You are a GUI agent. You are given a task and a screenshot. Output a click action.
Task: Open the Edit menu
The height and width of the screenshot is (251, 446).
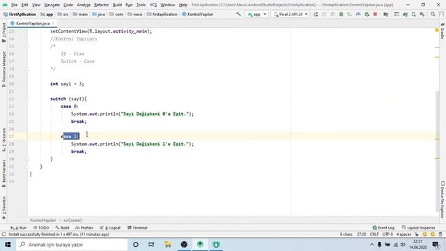pyautogui.click(x=25, y=5)
